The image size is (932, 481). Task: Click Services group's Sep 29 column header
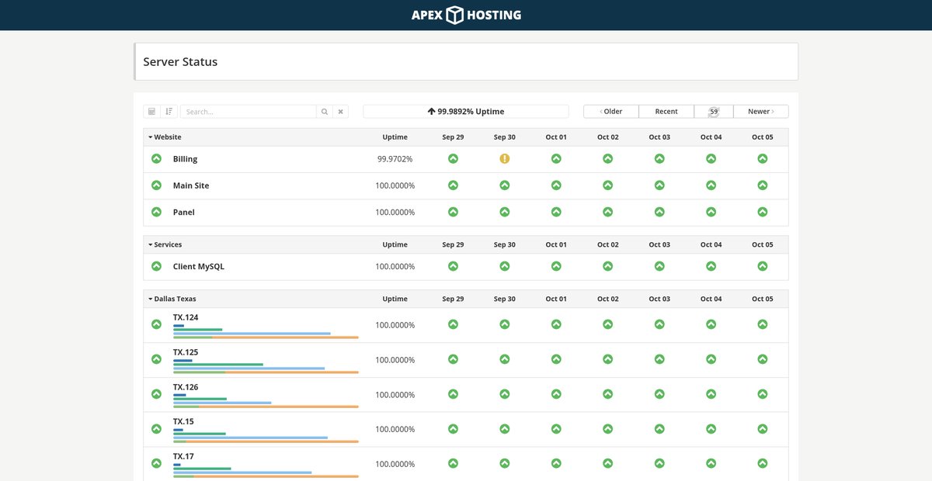click(x=453, y=244)
